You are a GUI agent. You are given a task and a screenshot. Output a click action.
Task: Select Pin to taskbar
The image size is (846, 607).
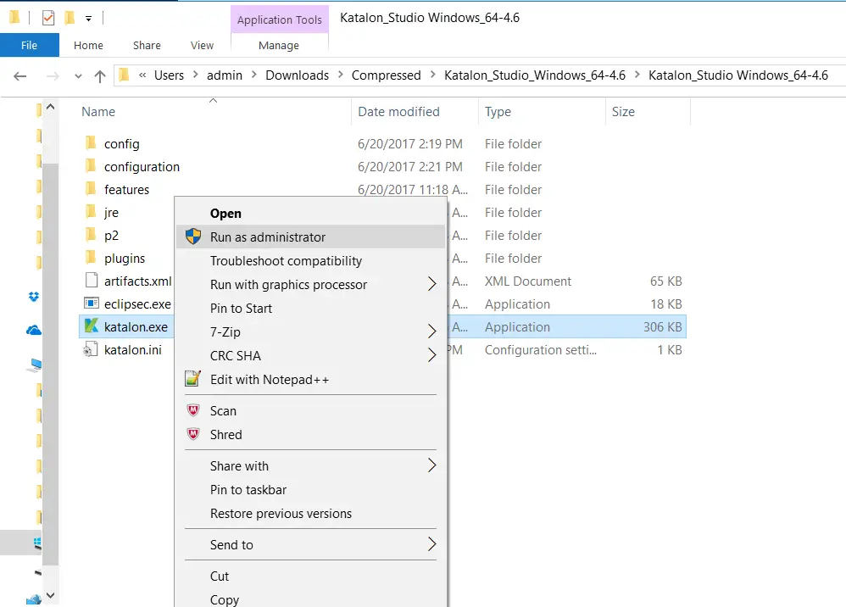(311, 489)
